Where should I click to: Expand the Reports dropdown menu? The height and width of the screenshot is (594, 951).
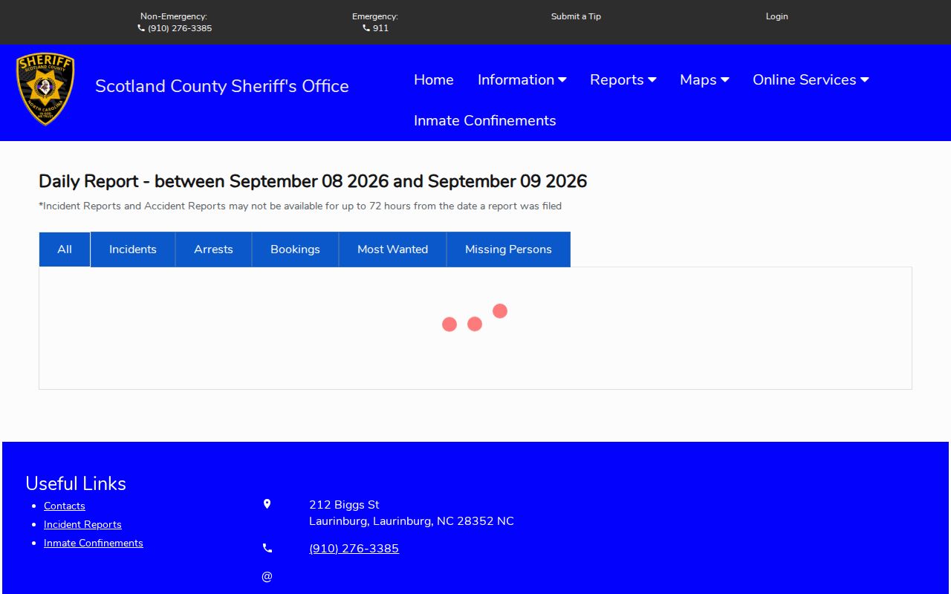(623, 79)
